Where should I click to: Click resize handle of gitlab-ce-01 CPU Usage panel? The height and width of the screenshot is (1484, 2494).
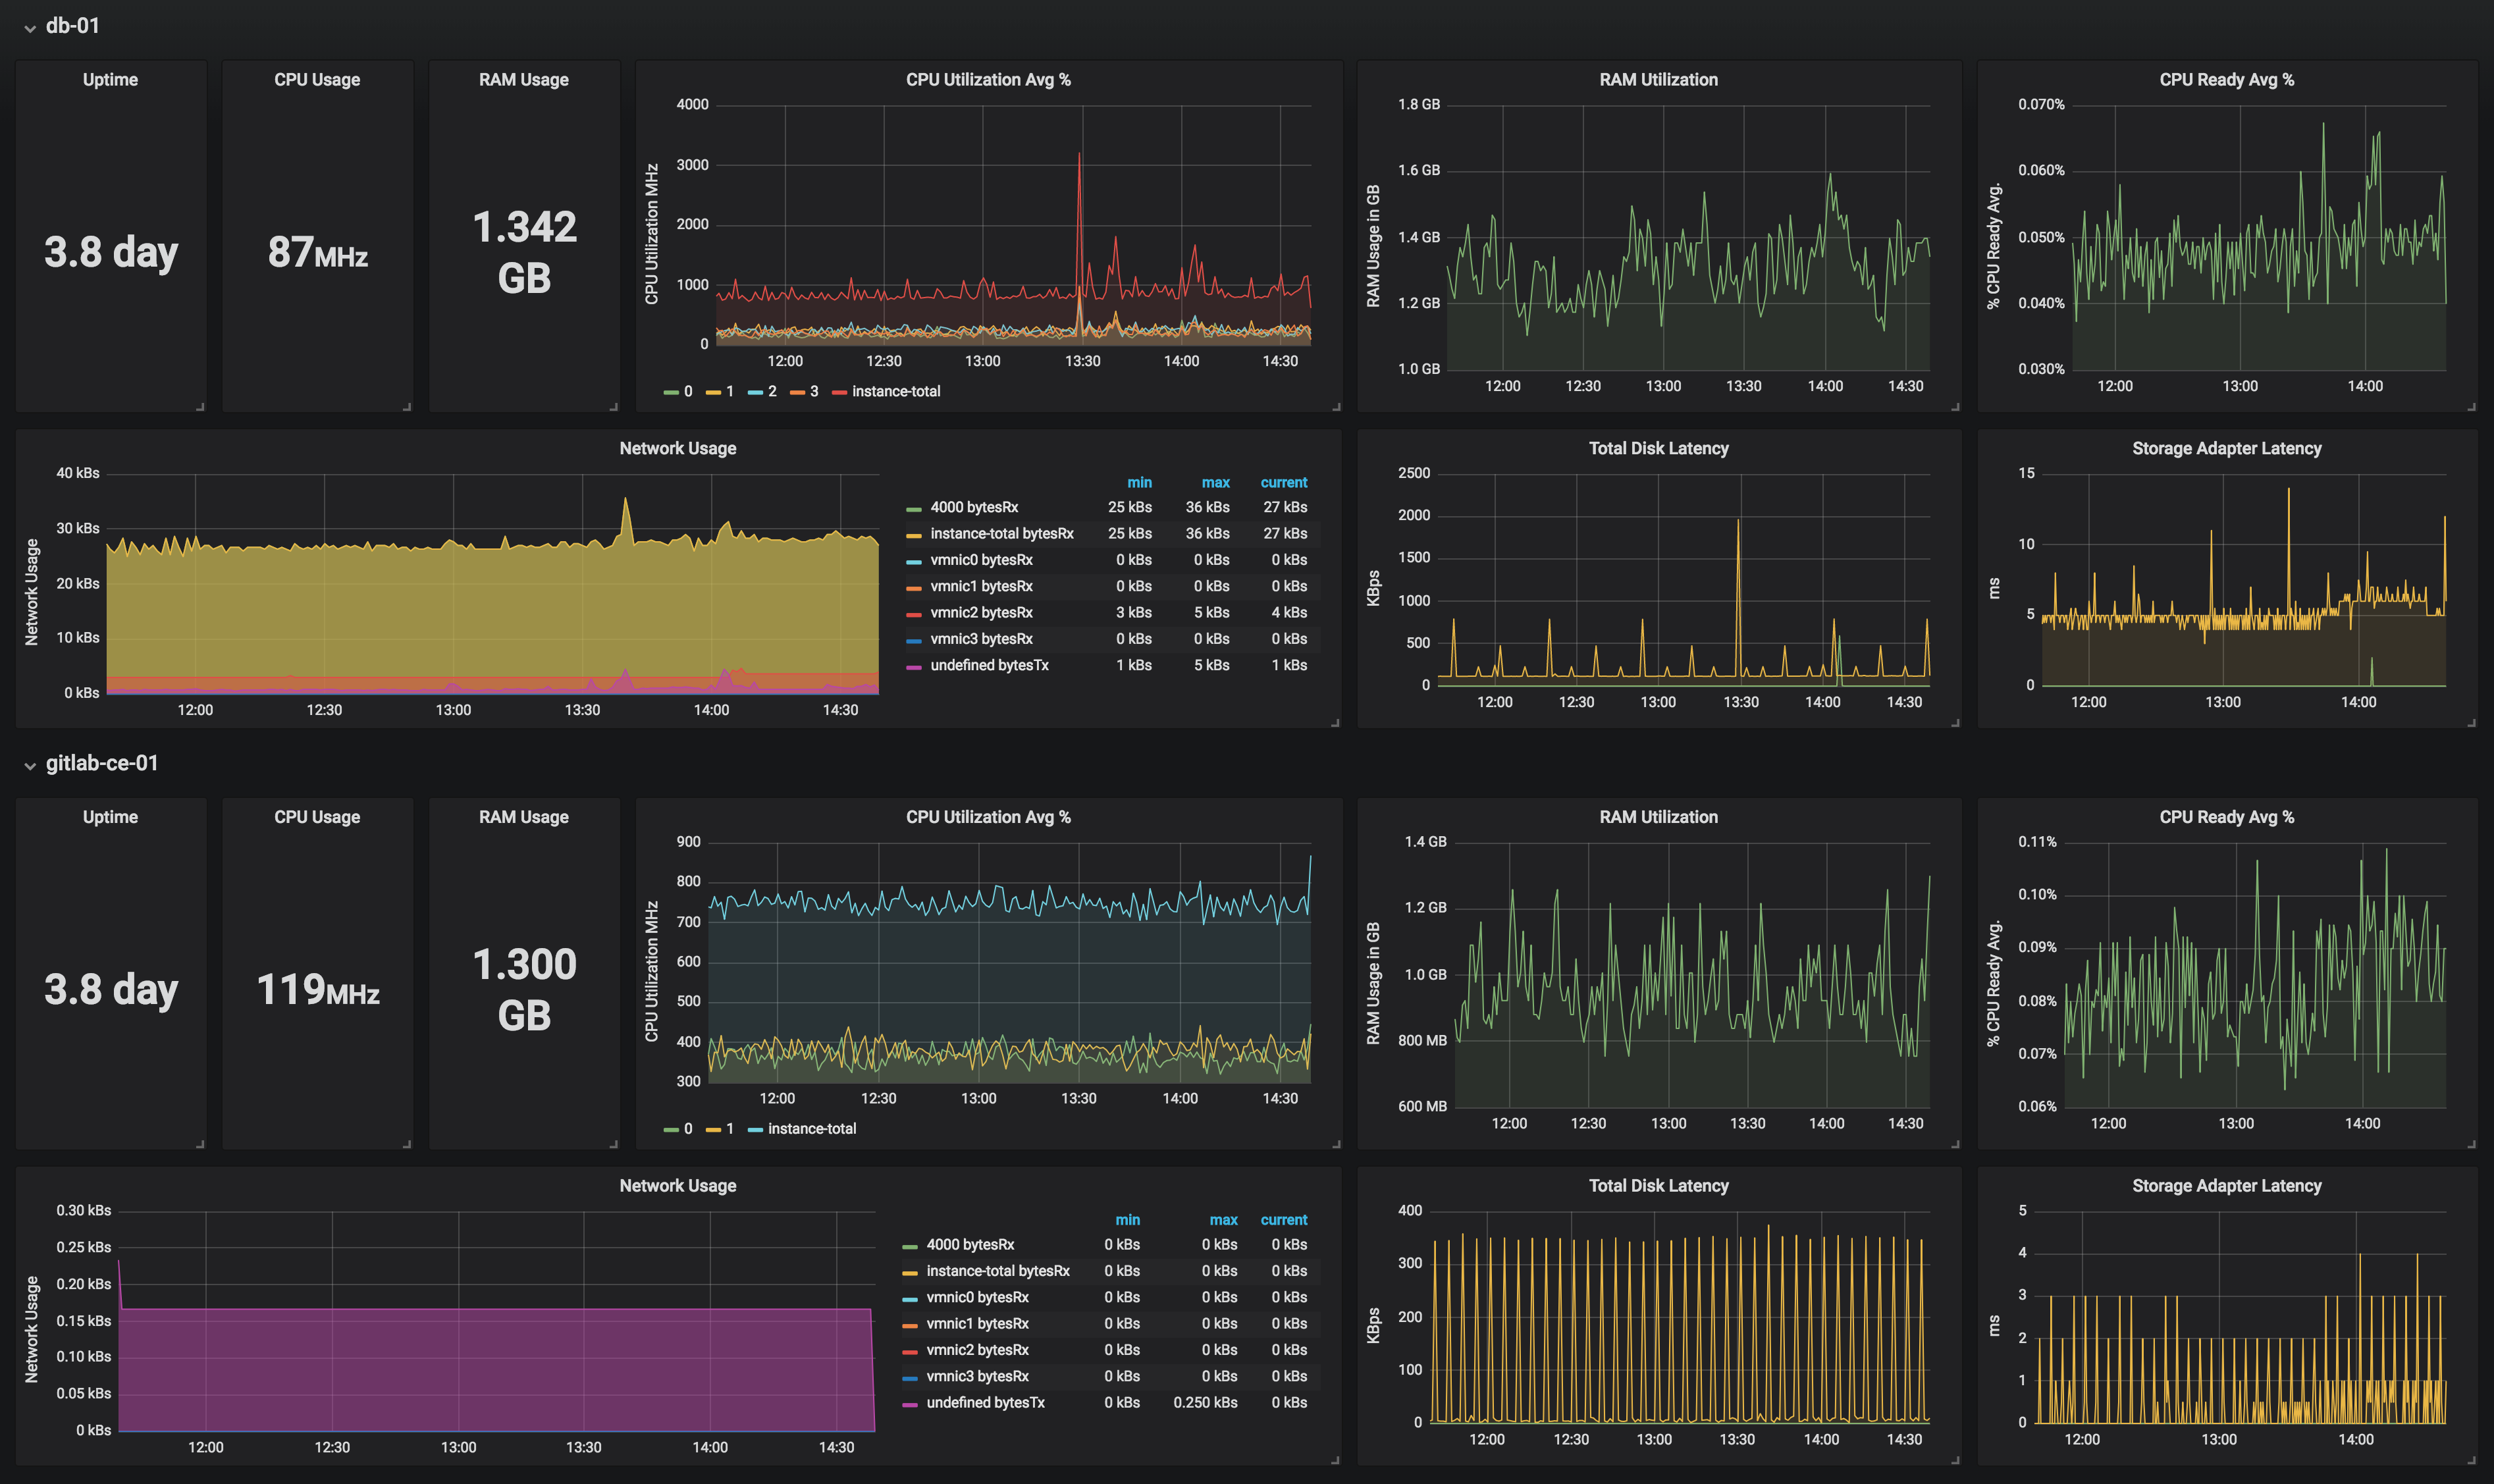pos(407,1143)
